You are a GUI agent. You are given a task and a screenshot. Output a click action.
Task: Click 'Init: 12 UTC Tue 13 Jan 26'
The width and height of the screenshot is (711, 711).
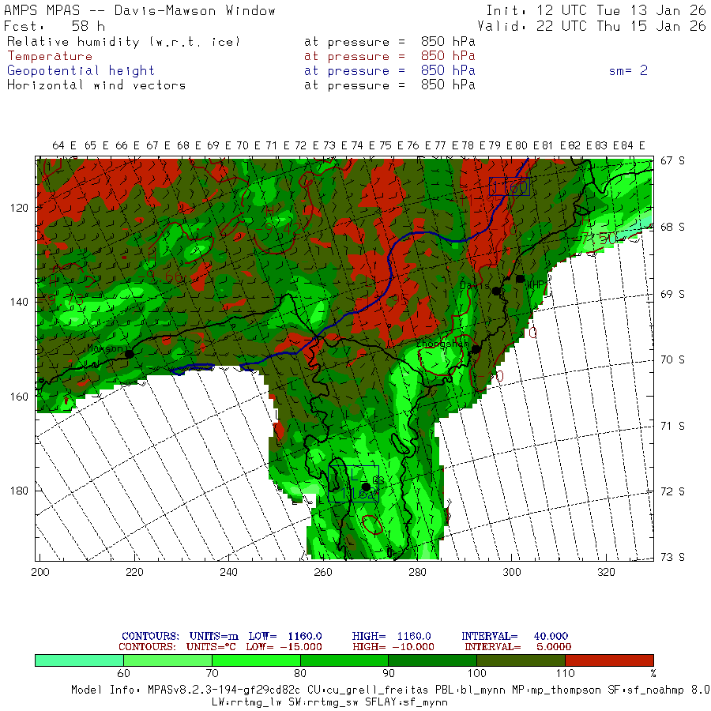[596, 10]
